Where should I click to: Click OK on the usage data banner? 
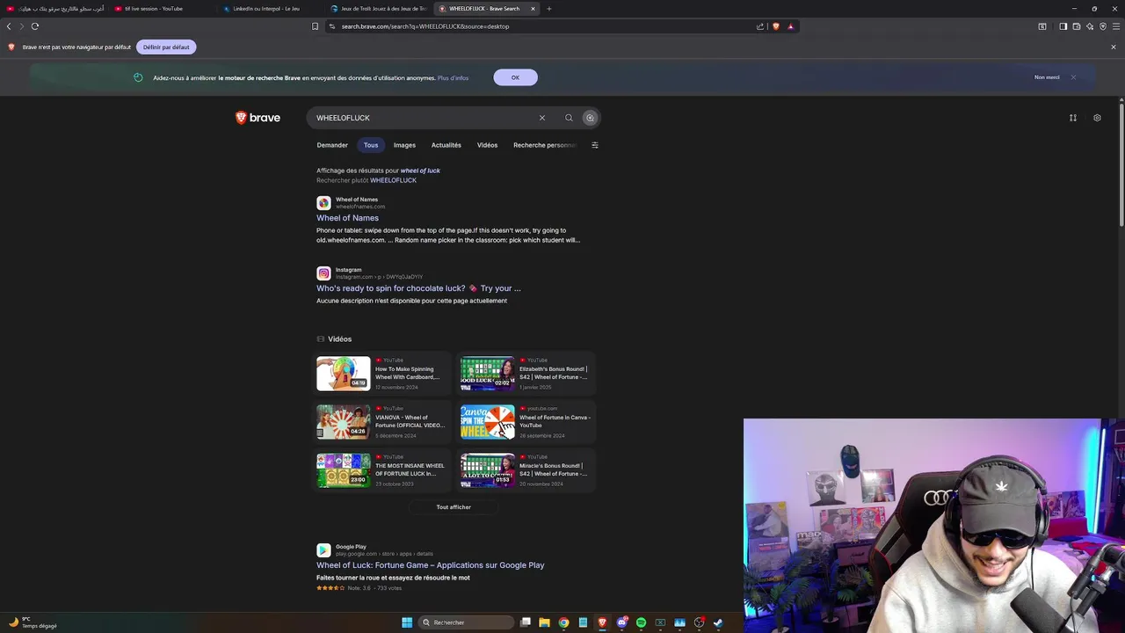click(515, 77)
